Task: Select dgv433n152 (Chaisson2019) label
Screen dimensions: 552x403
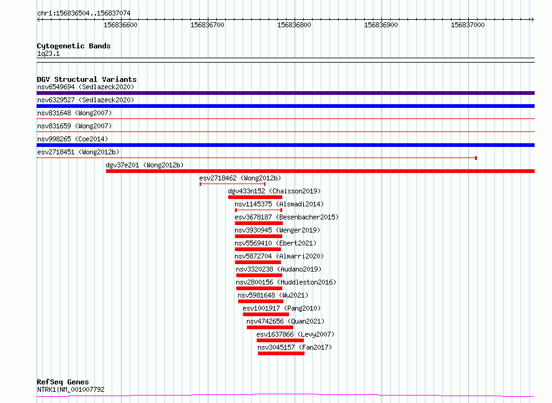Action: tap(274, 191)
